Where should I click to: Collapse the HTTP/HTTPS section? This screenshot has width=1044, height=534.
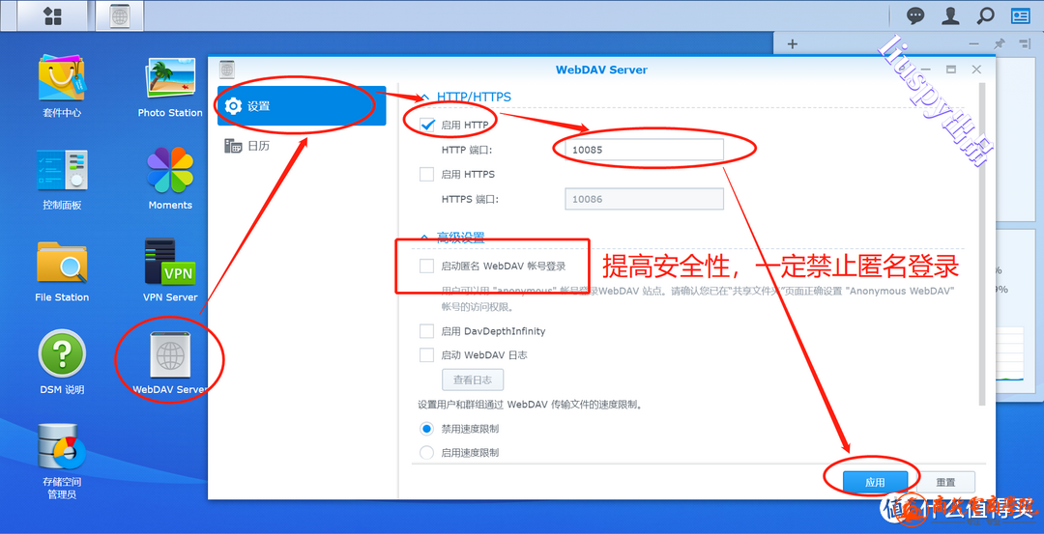click(424, 98)
